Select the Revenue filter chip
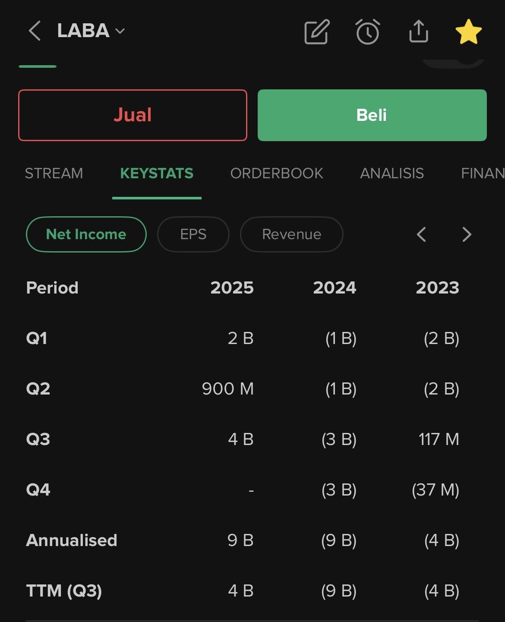The image size is (505, 622). (292, 234)
